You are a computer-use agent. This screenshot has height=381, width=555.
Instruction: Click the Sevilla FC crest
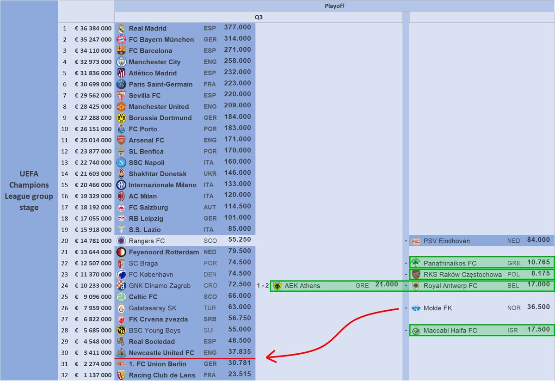(121, 95)
